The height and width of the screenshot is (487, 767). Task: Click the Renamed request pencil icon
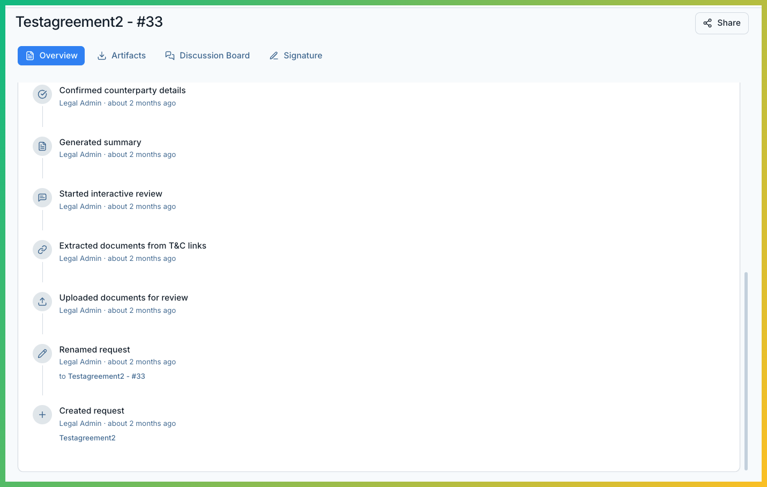click(42, 354)
